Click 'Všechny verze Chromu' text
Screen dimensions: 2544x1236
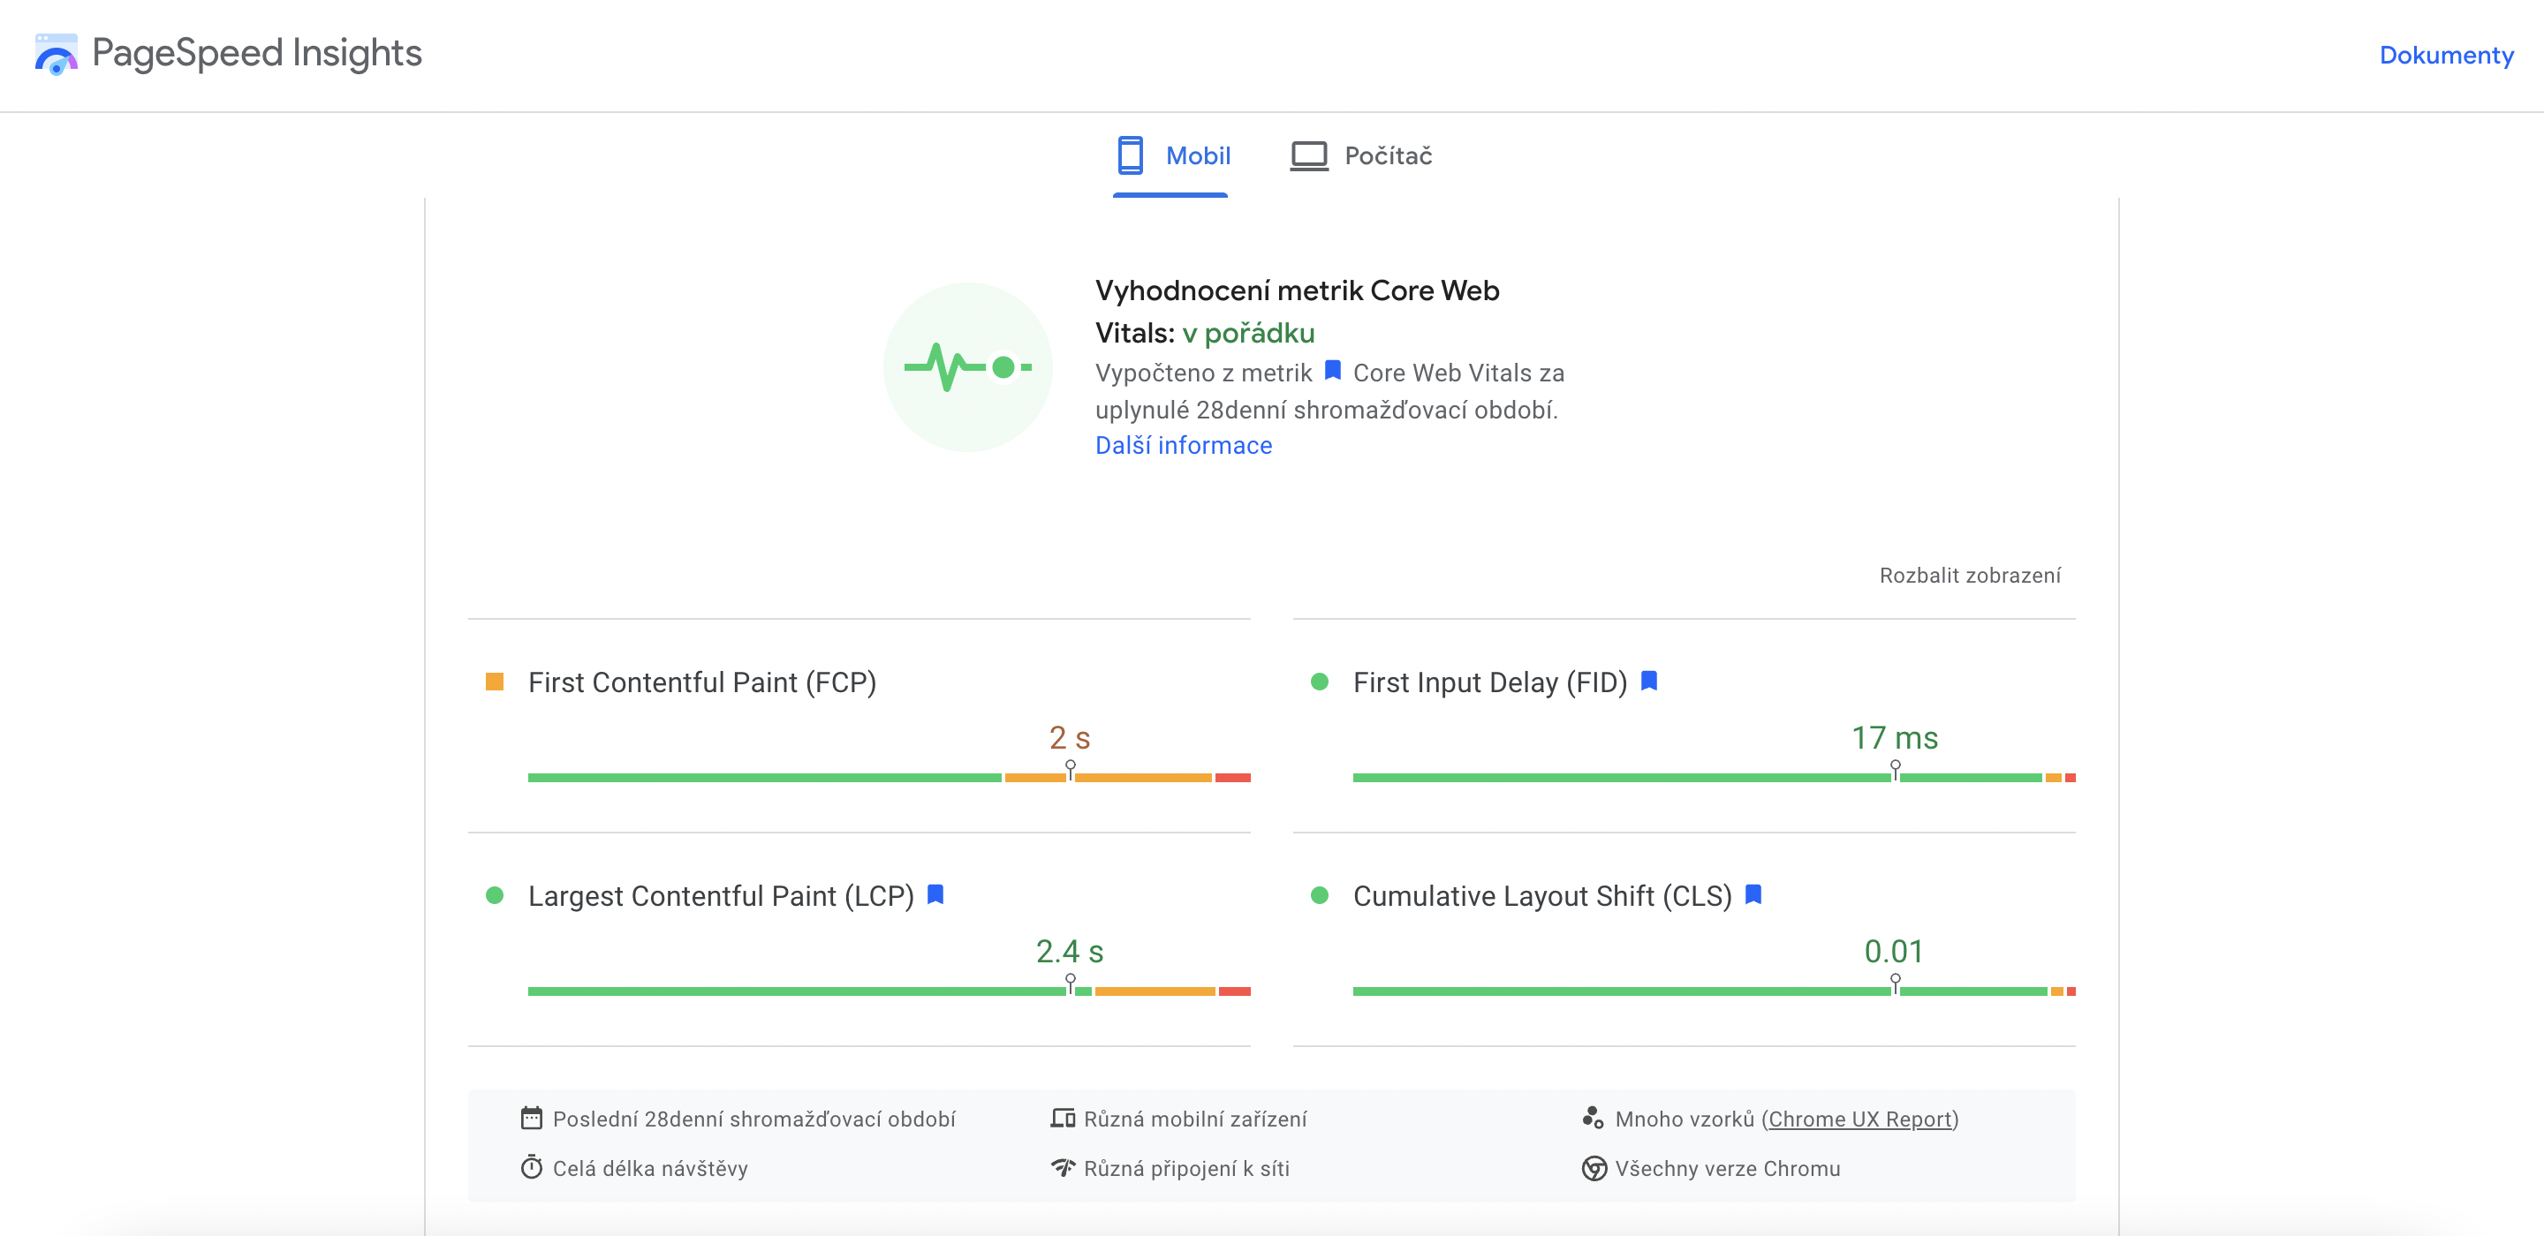[1727, 1168]
